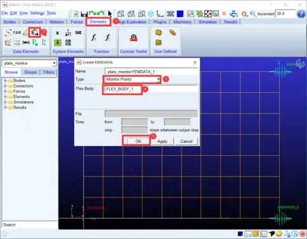Click the AB CD linear state equation icon
The width and height of the screenshot is (307, 239).
click(x=68, y=42)
